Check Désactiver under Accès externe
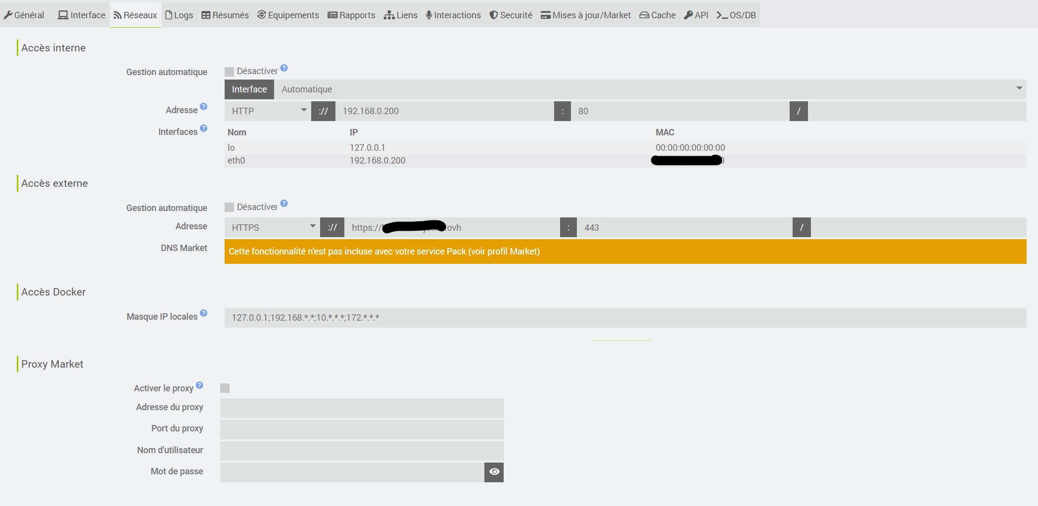1038x506 pixels. tap(229, 207)
